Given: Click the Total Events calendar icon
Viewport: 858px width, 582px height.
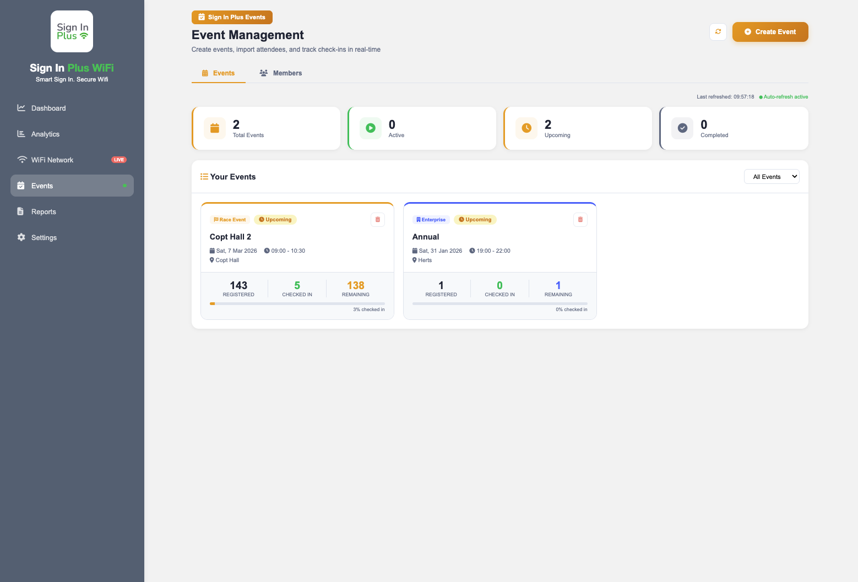Looking at the screenshot, I should (215, 128).
